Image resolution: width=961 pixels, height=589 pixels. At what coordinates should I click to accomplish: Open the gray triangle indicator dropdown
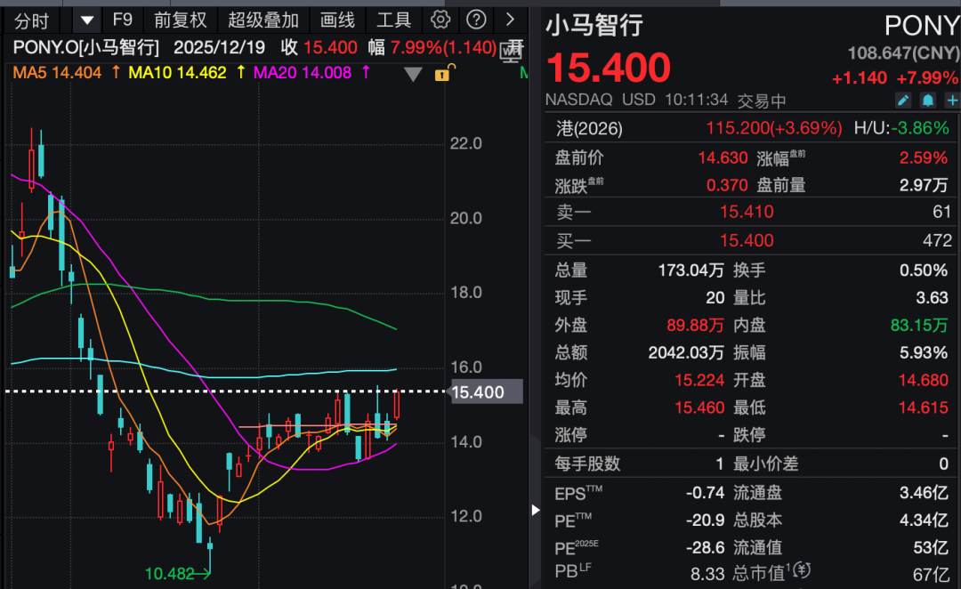pos(413,74)
